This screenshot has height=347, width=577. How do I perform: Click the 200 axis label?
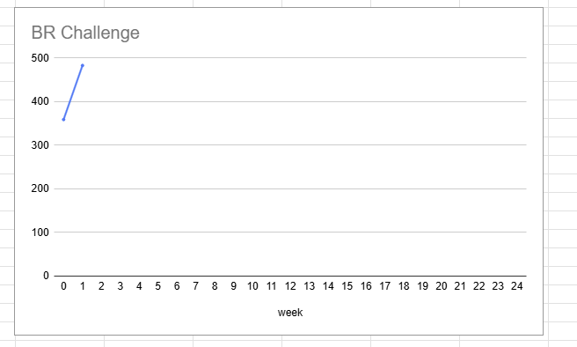[x=40, y=188]
